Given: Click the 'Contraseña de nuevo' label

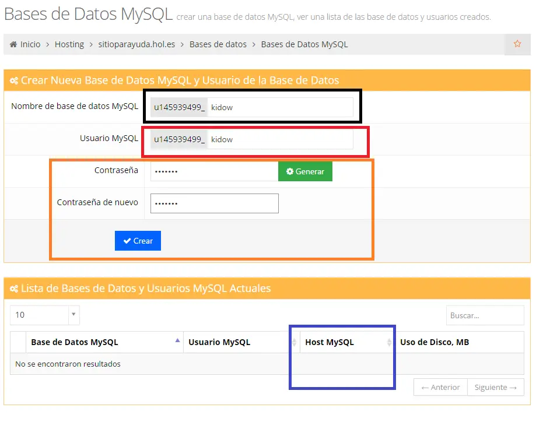Looking at the screenshot, I should (x=97, y=202).
